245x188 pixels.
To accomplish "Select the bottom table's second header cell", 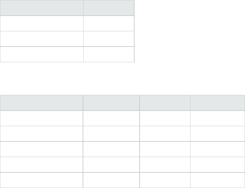I will pos(111,103).
